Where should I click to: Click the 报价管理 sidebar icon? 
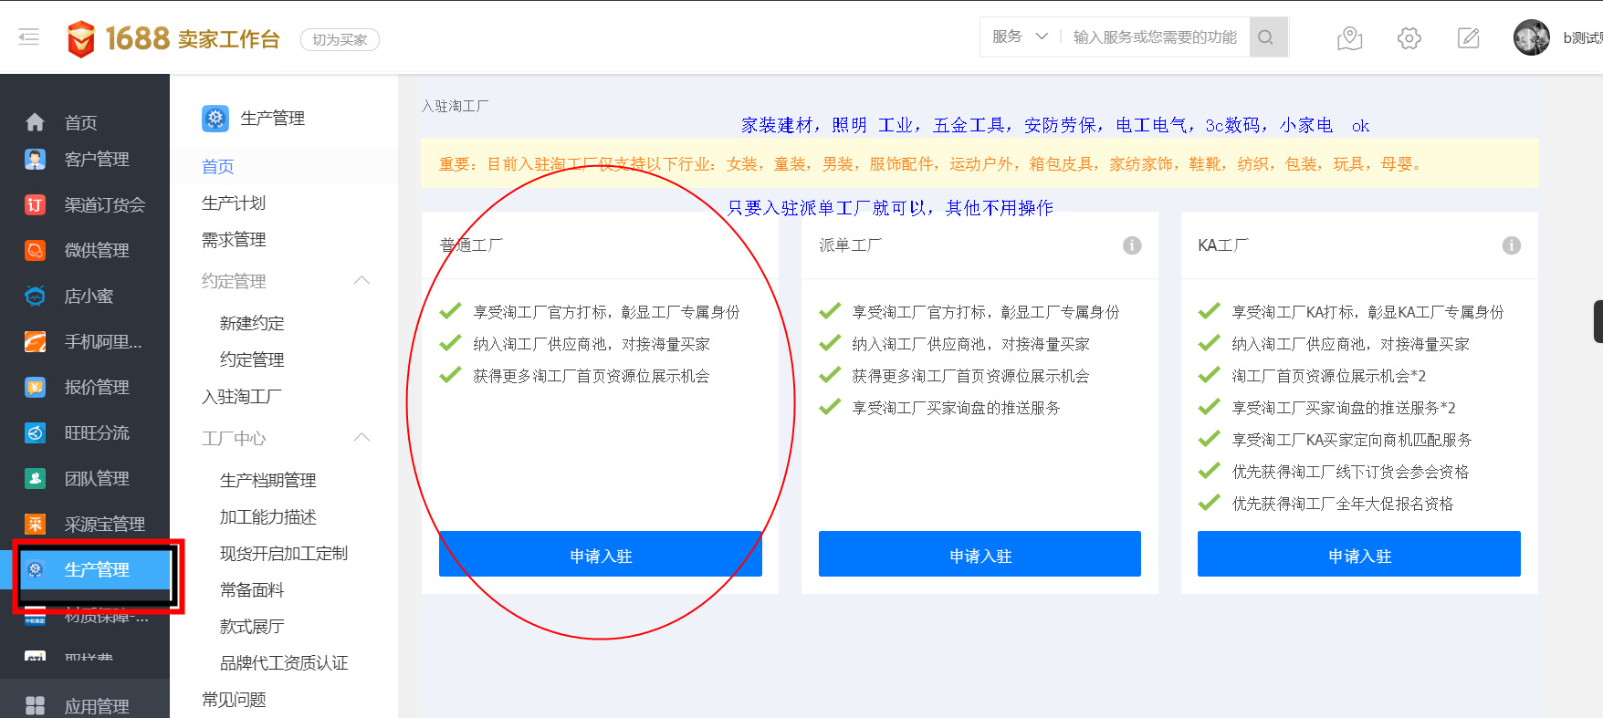pos(35,387)
